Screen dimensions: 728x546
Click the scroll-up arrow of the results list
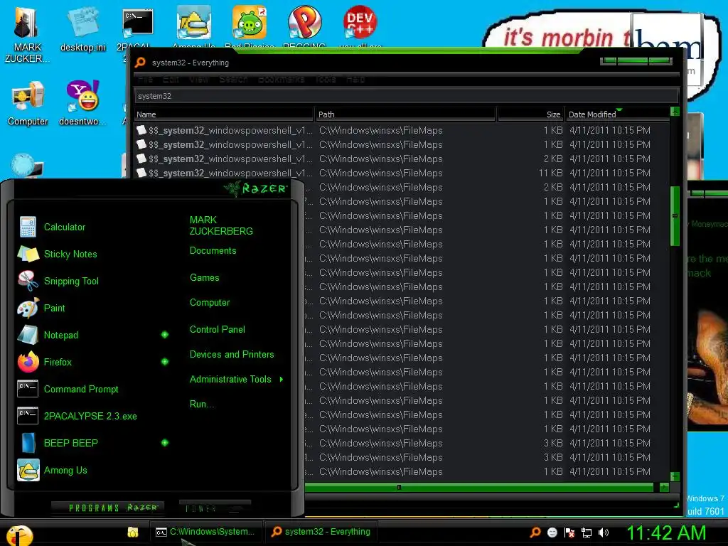[x=675, y=112]
